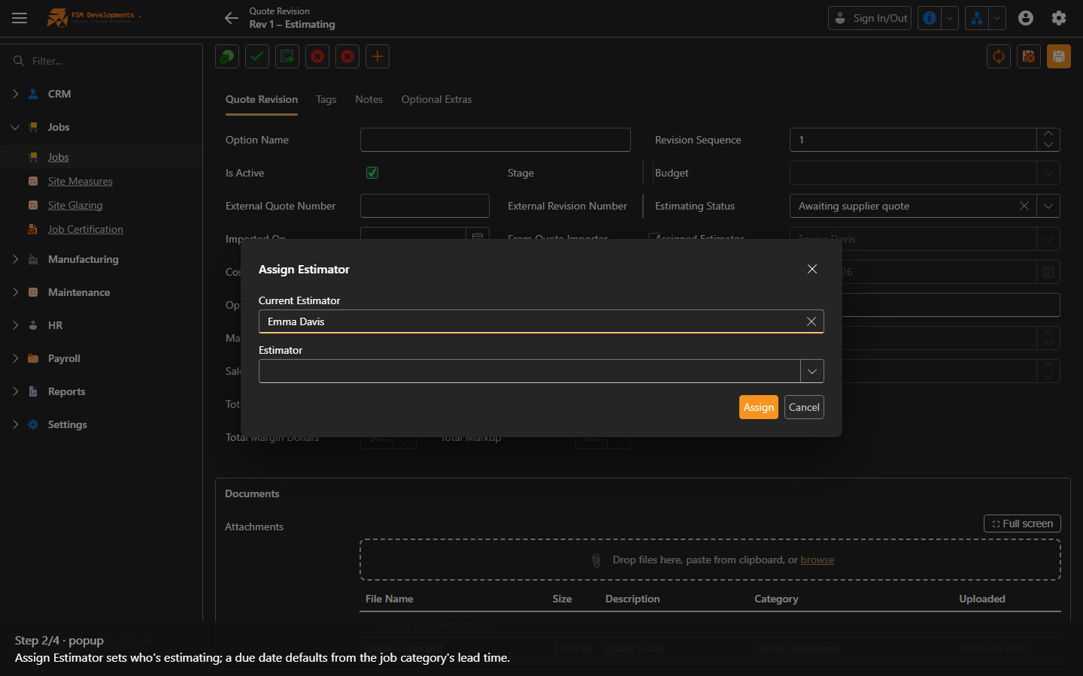This screenshot has height=676, width=1083.
Task: Click the orange refresh icon
Action: click(x=999, y=56)
